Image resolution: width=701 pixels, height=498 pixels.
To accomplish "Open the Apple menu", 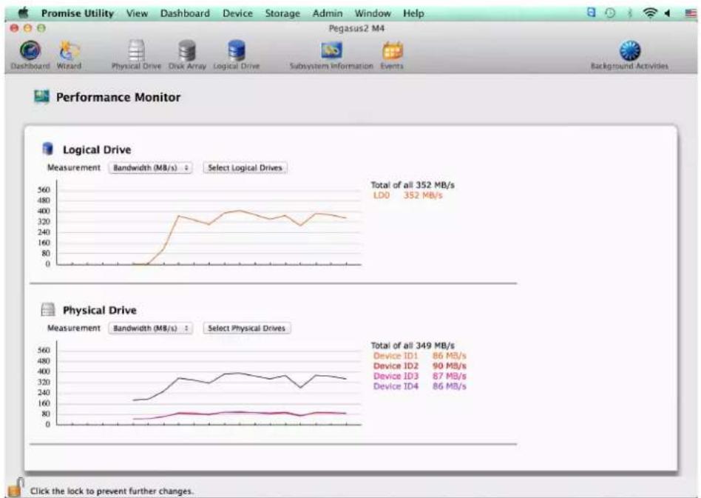I will point(23,13).
